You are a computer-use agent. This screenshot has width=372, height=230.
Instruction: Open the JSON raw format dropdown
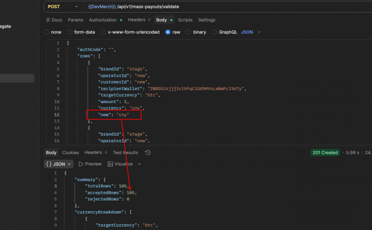[x=251, y=32]
